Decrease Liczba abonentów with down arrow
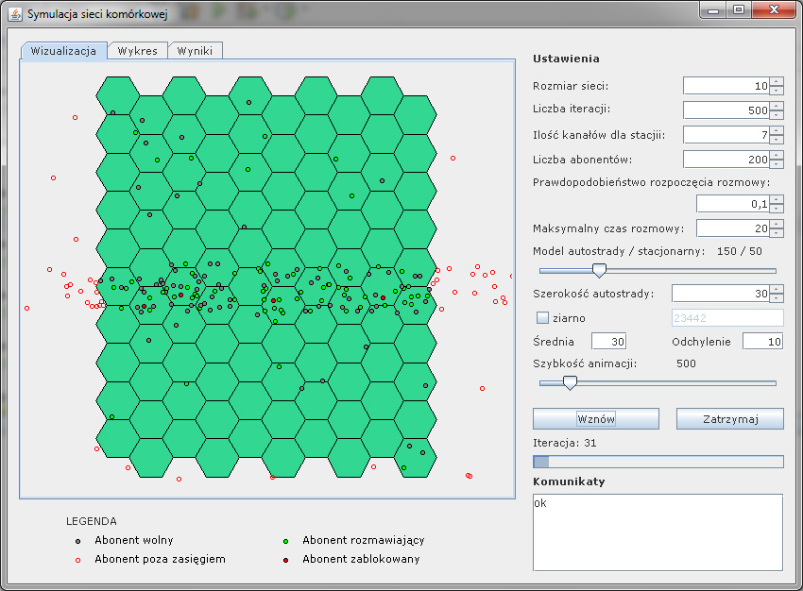 (777, 164)
